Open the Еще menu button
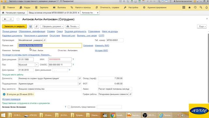The image size is (209, 118). pyautogui.click(x=202, y=26)
